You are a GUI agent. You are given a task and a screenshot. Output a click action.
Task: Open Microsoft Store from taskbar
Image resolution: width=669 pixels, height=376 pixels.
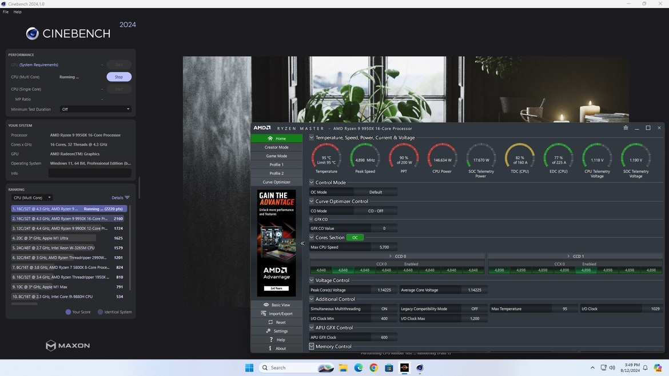click(x=389, y=367)
